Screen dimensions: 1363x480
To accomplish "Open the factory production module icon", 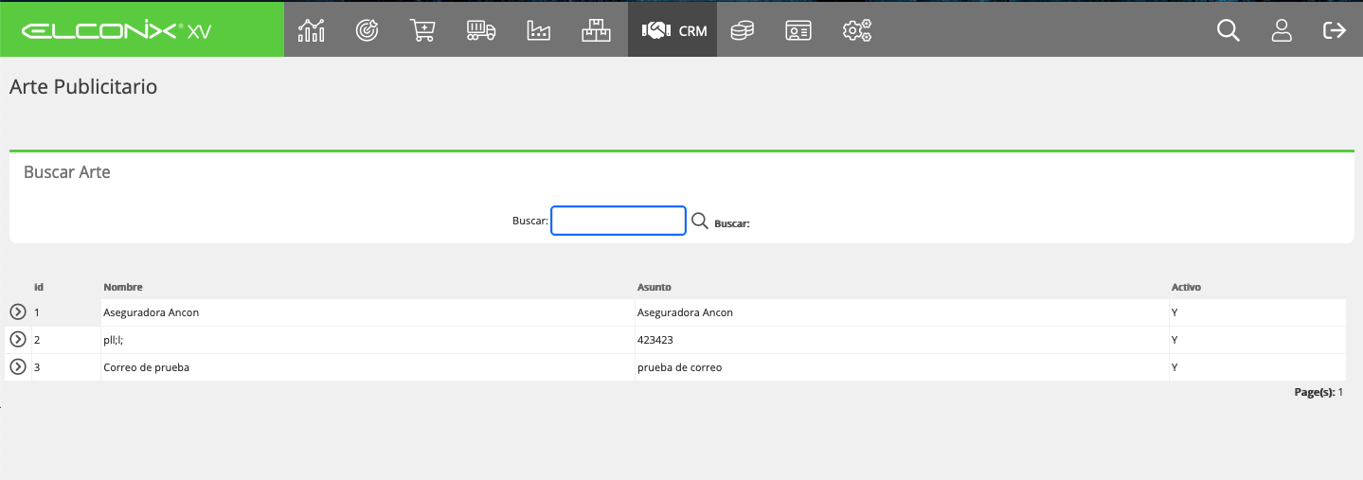I will pyautogui.click(x=538, y=30).
